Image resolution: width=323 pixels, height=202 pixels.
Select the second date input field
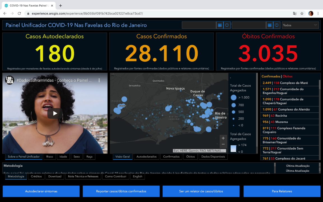[x=249, y=25]
